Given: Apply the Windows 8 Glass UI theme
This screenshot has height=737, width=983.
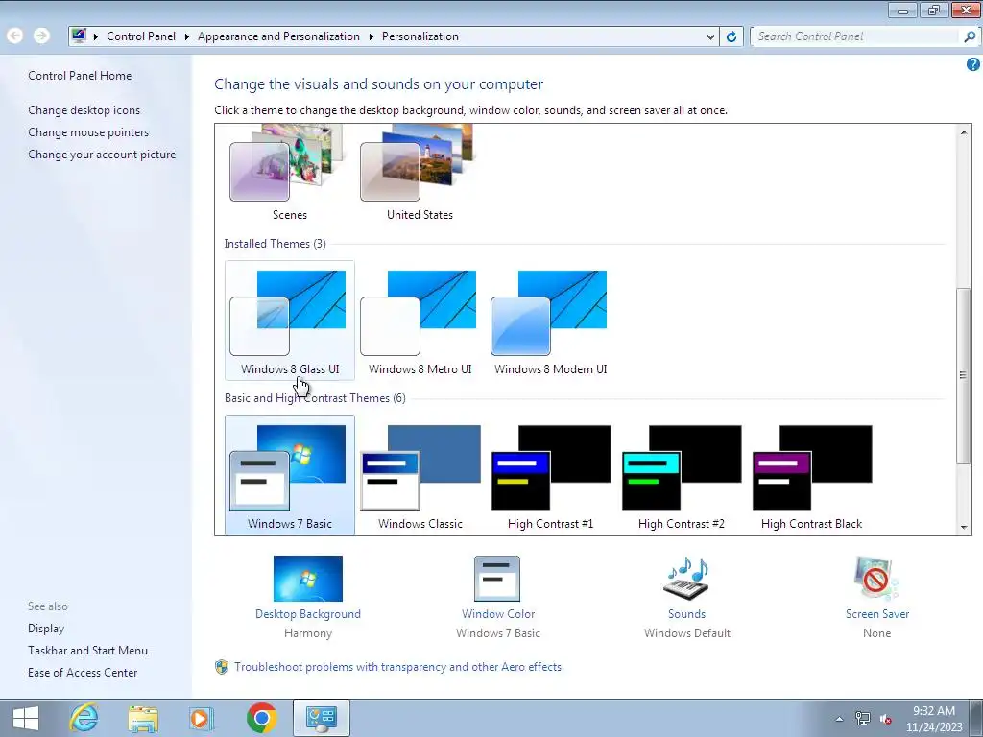Looking at the screenshot, I should pyautogui.click(x=289, y=321).
